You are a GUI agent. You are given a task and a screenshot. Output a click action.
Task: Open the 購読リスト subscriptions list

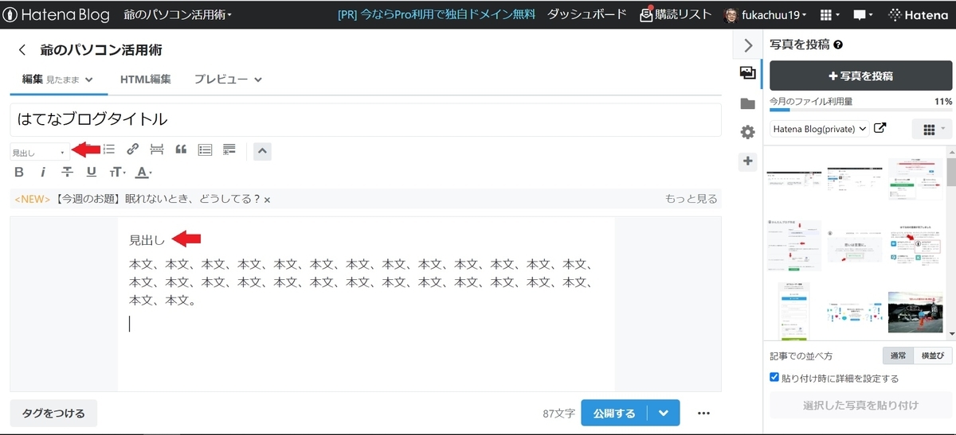tap(674, 14)
